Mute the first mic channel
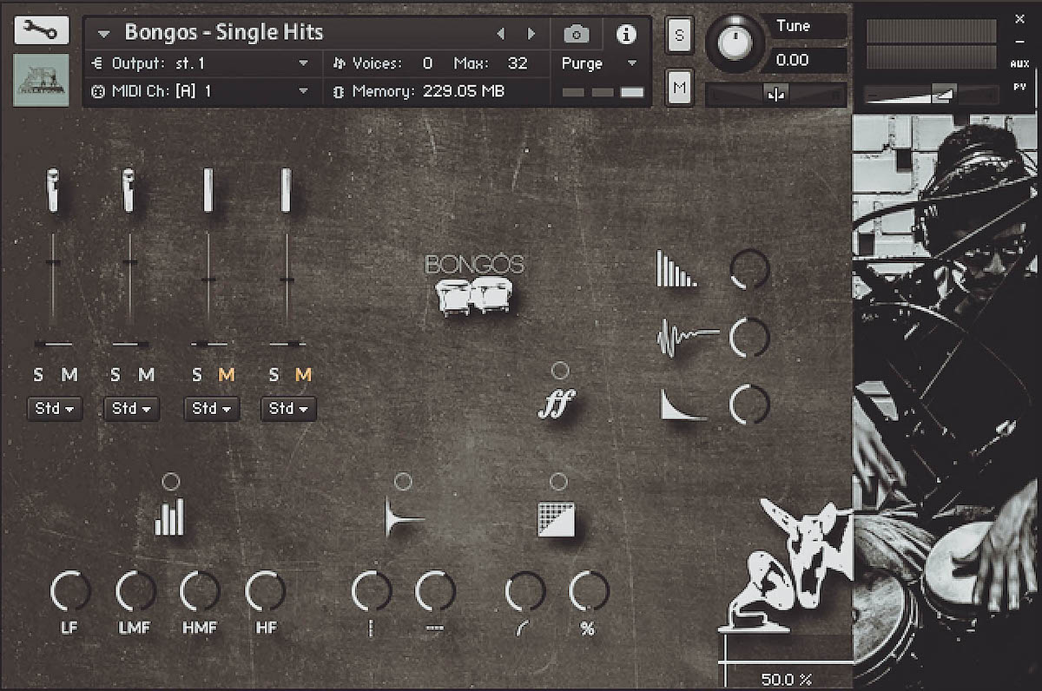Viewport: 1042px width, 691px height. (x=69, y=375)
